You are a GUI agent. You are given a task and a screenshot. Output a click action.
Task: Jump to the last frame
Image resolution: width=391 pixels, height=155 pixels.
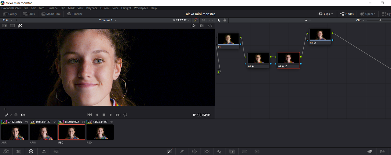[x=118, y=115]
